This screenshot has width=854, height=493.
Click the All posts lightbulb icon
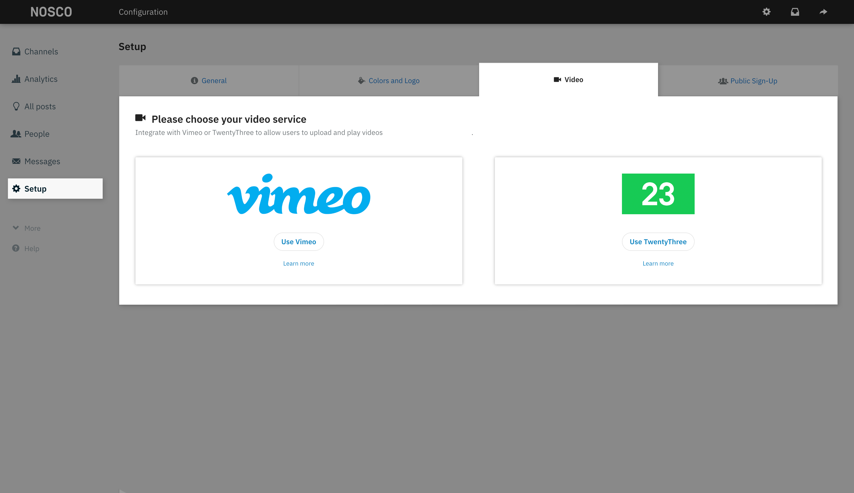click(16, 106)
